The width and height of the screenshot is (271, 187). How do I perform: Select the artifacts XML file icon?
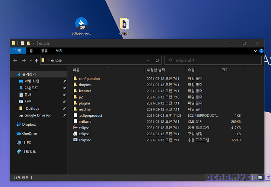75,122
